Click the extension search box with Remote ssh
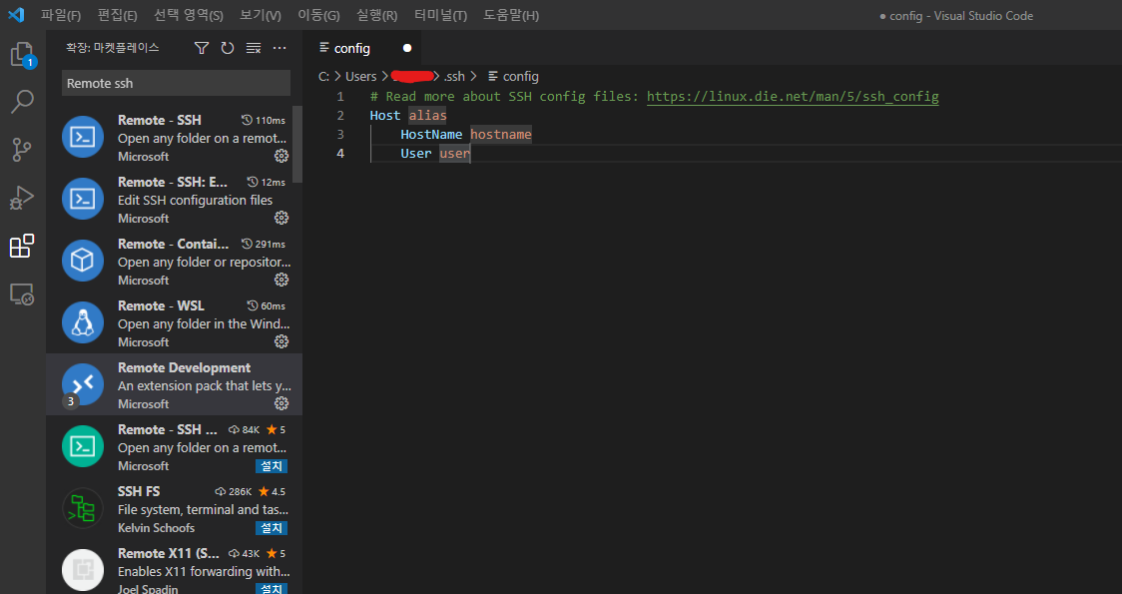Viewport: 1122px width, 594px height. [176, 83]
